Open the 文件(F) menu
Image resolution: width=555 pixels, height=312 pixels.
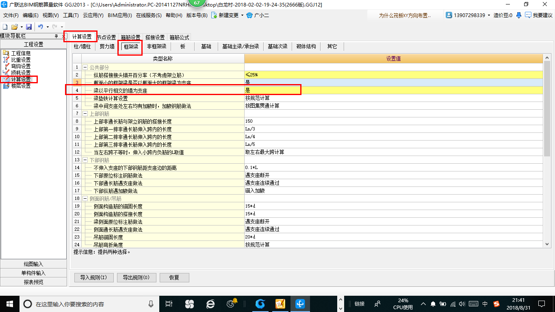click(x=11, y=15)
